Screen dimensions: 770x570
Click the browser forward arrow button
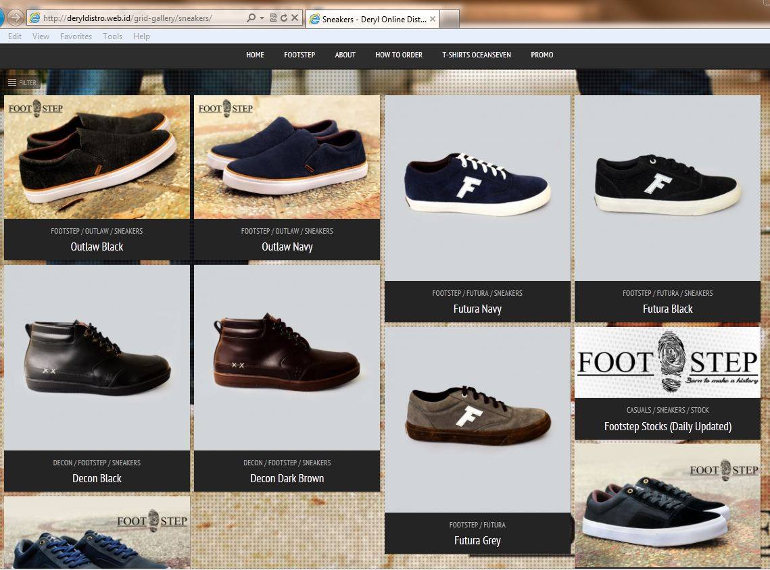[16, 18]
